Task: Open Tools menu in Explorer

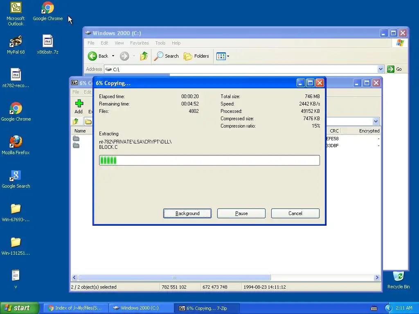Action: tap(160, 43)
